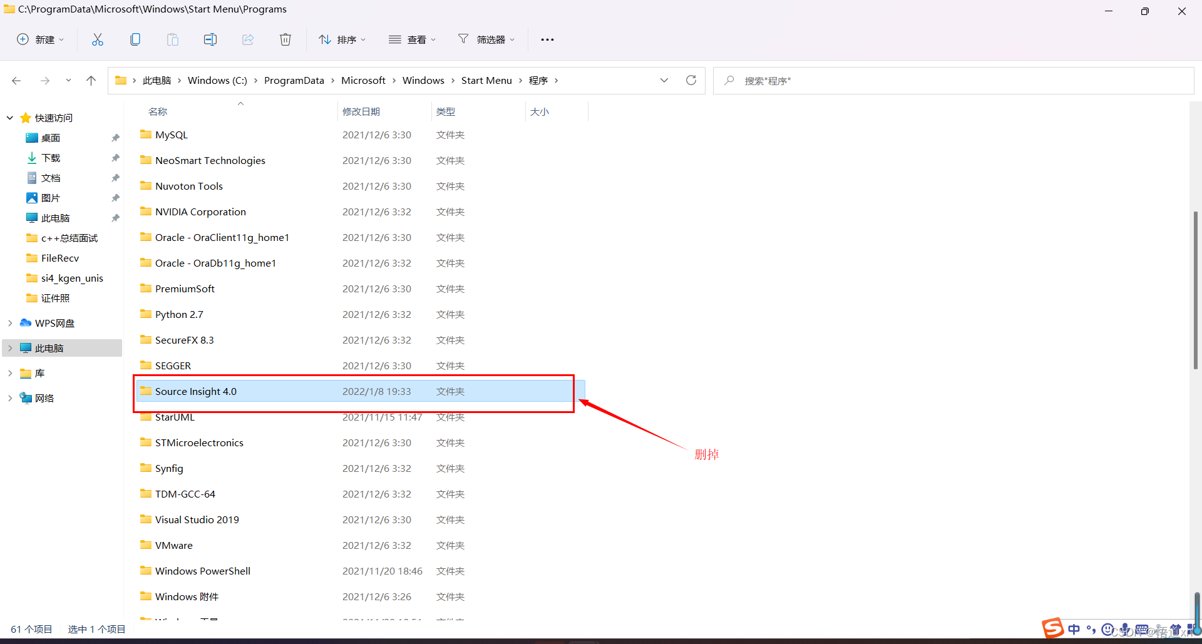
Task: Delete the selected folder using the trash icon
Action: [285, 39]
